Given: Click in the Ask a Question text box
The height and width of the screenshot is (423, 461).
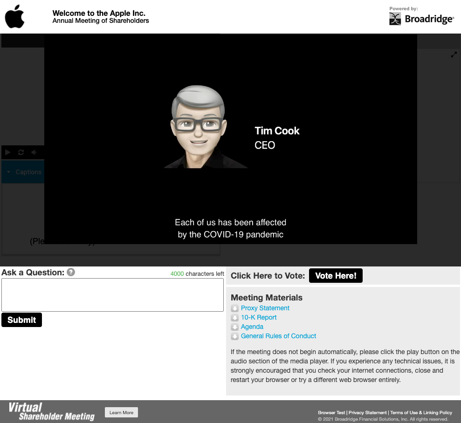Looking at the screenshot, I should pos(113,294).
